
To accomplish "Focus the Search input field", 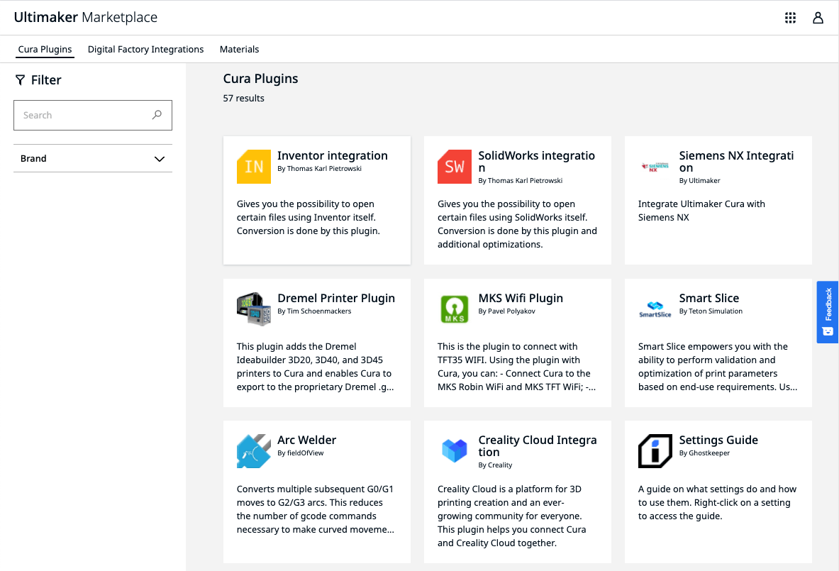I will (x=93, y=115).
